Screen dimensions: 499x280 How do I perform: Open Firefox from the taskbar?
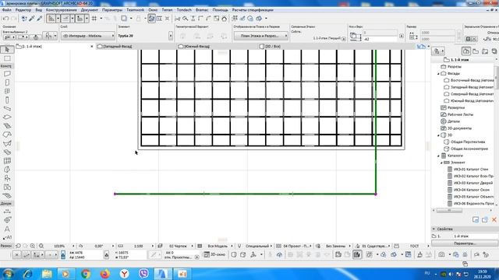[104, 274]
